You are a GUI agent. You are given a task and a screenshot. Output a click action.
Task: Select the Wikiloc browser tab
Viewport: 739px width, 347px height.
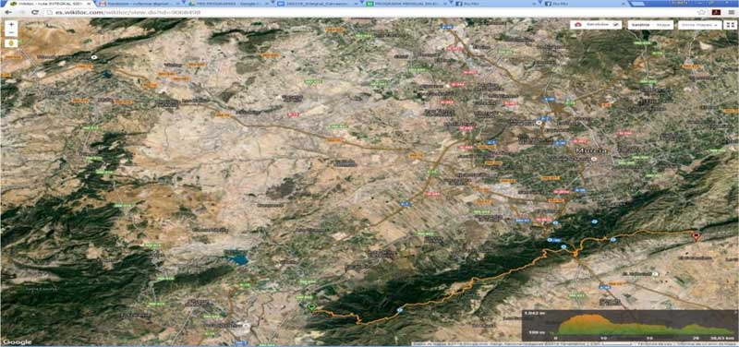pos(47,4)
